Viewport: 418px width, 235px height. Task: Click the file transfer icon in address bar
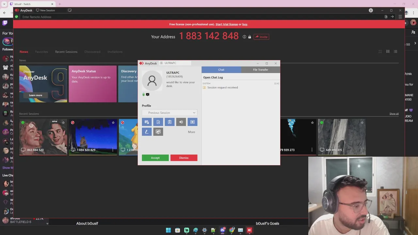(386, 17)
